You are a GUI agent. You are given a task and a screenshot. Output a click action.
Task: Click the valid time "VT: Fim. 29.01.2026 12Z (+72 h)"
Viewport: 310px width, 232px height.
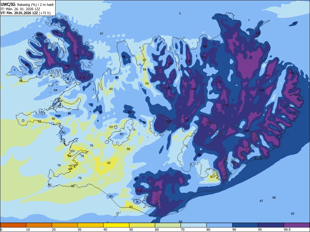pos(25,13)
